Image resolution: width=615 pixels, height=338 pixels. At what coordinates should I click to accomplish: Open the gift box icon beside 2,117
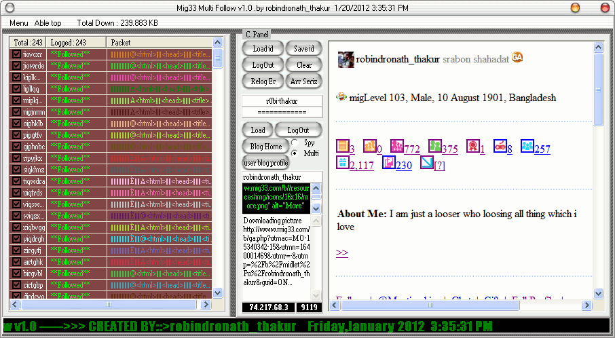(x=343, y=162)
